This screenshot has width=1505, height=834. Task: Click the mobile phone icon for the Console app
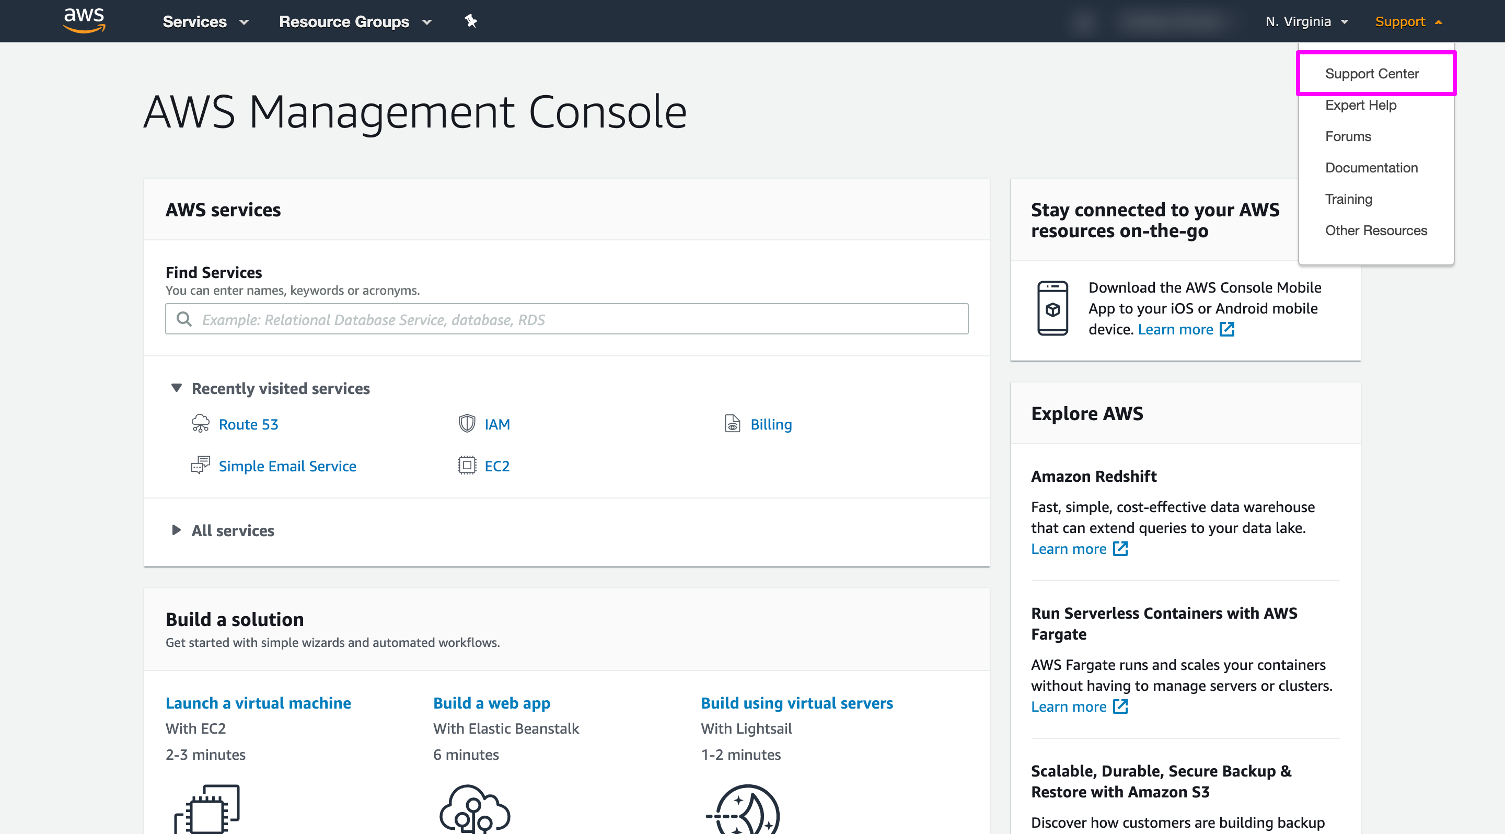(1053, 308)
